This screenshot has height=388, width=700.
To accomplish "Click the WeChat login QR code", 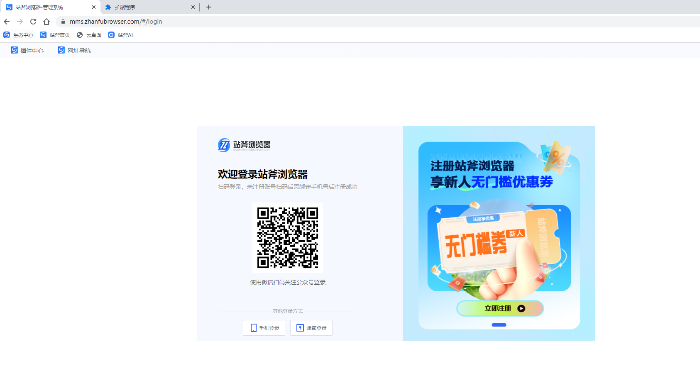I will 288,238.
